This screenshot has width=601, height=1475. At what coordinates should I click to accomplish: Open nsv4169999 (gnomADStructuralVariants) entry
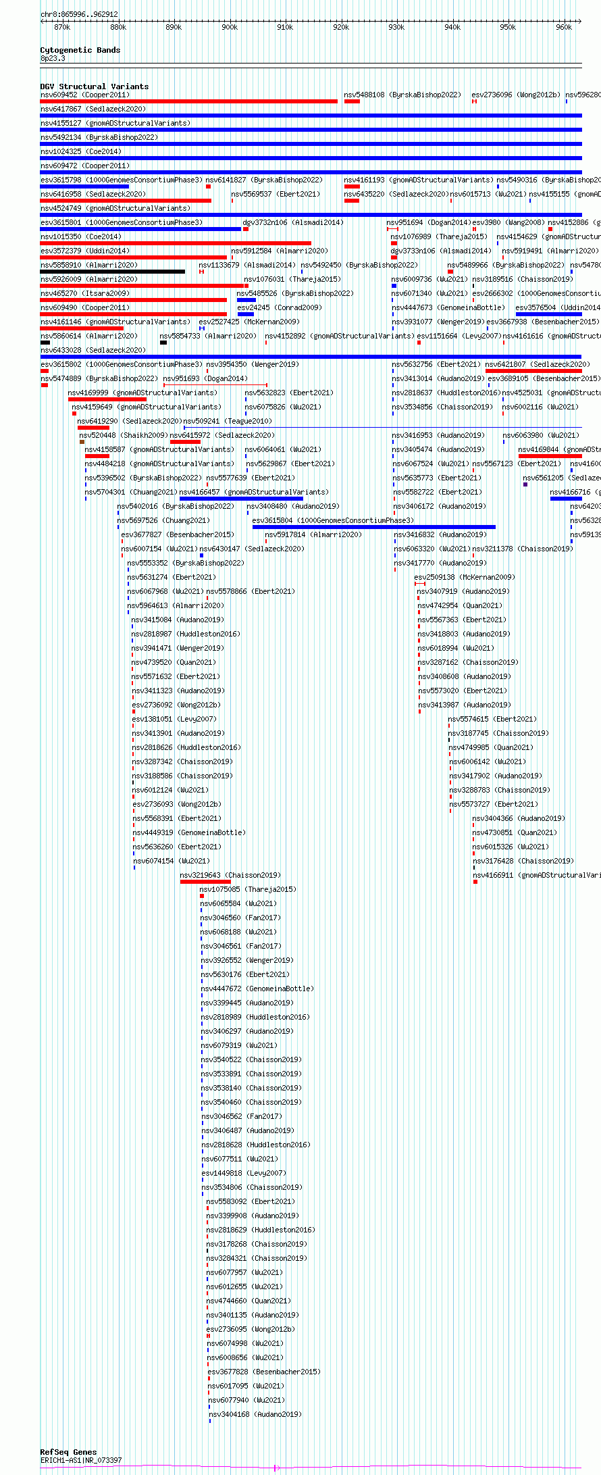(142, 393)
